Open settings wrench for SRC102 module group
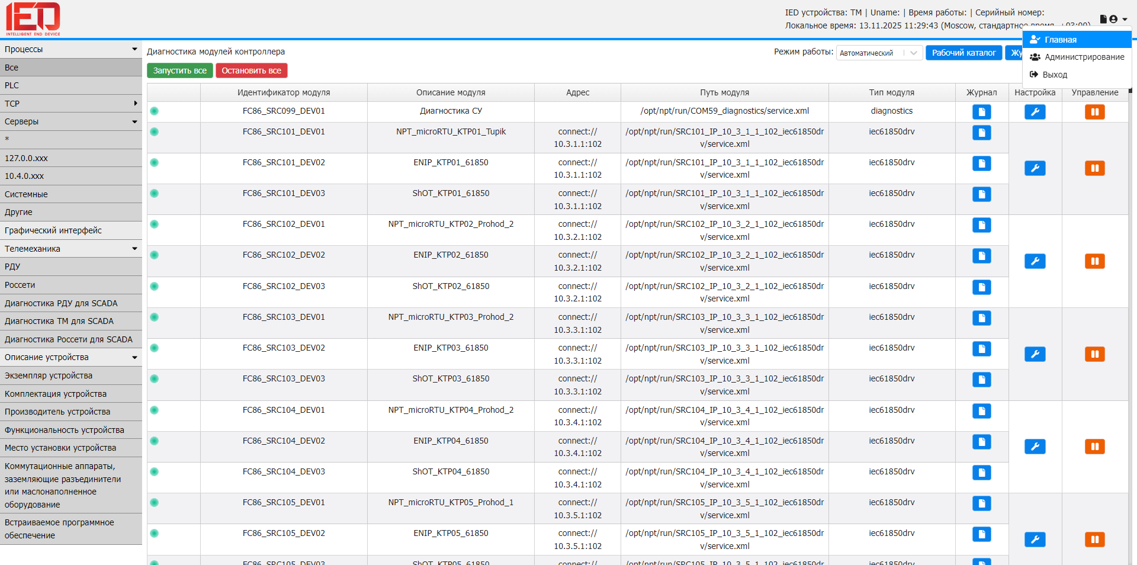1137x565 pixels. [1035, 261]
